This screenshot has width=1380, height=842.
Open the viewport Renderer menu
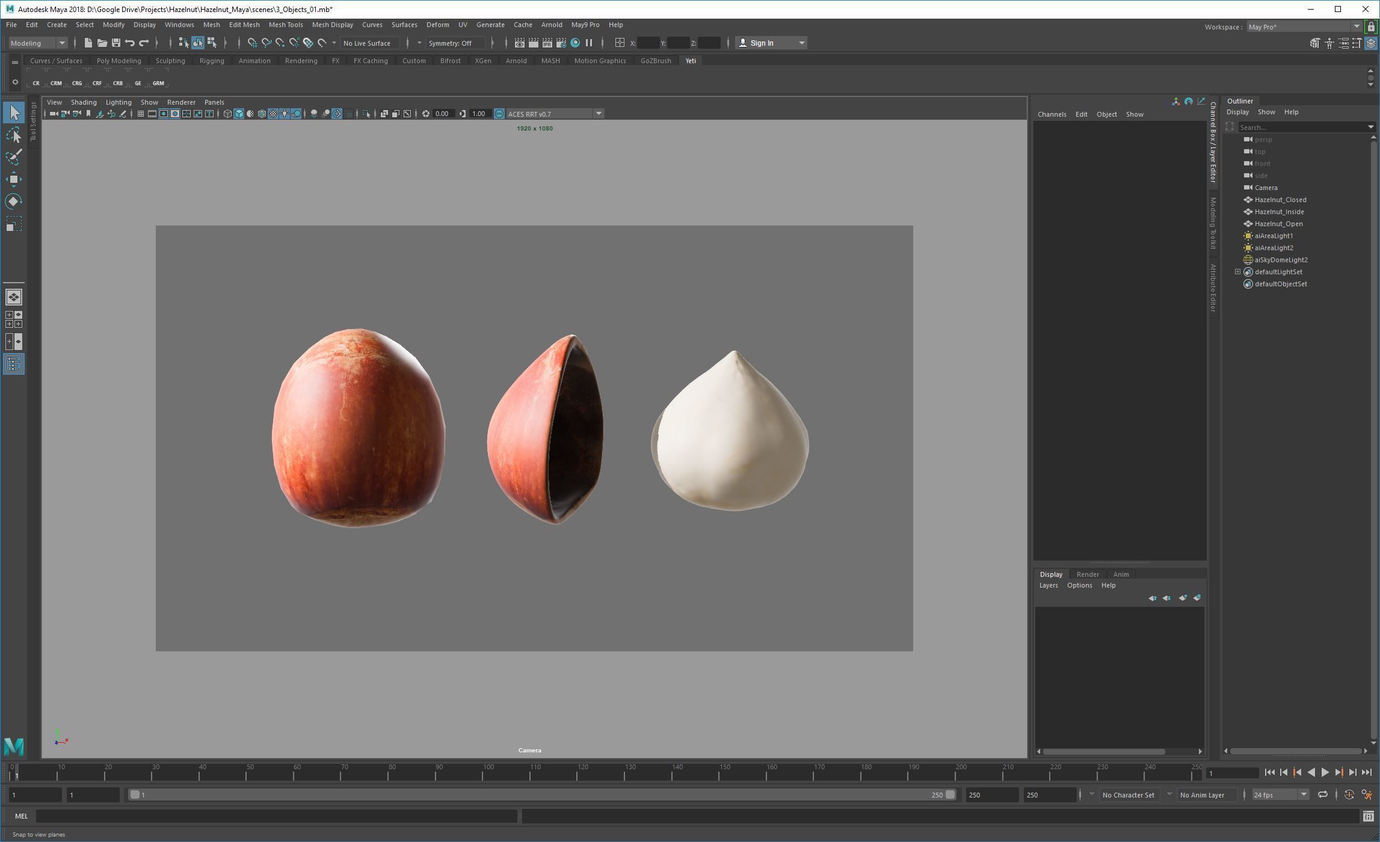point(181,102)
